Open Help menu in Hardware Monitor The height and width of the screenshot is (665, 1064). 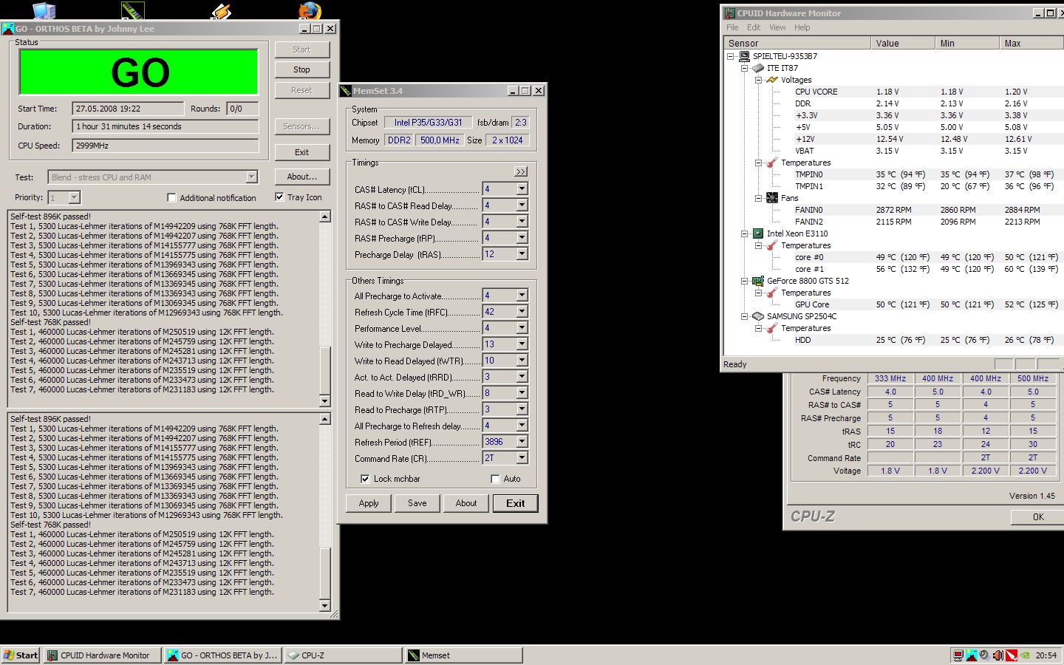802,27
